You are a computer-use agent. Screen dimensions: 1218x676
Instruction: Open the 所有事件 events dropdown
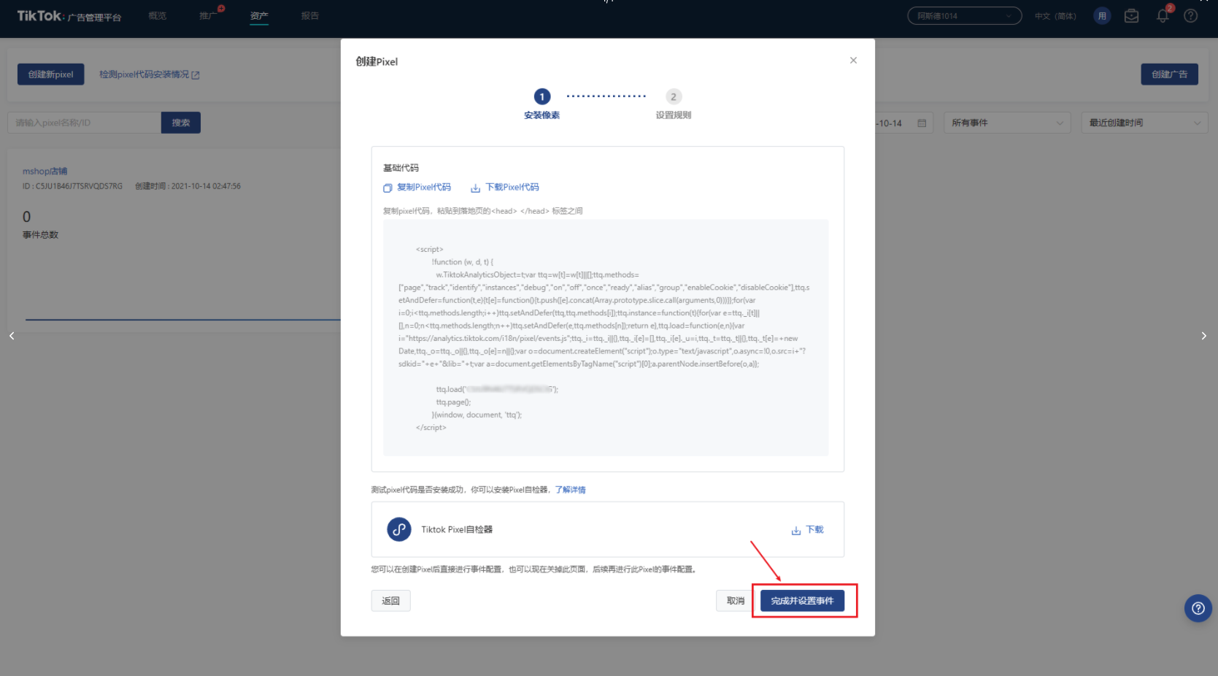point(1006,123)
